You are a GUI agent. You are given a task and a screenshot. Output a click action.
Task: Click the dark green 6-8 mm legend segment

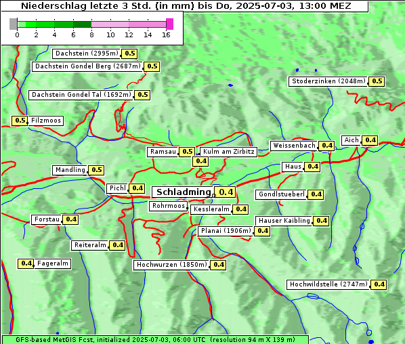tap(83, 24)
